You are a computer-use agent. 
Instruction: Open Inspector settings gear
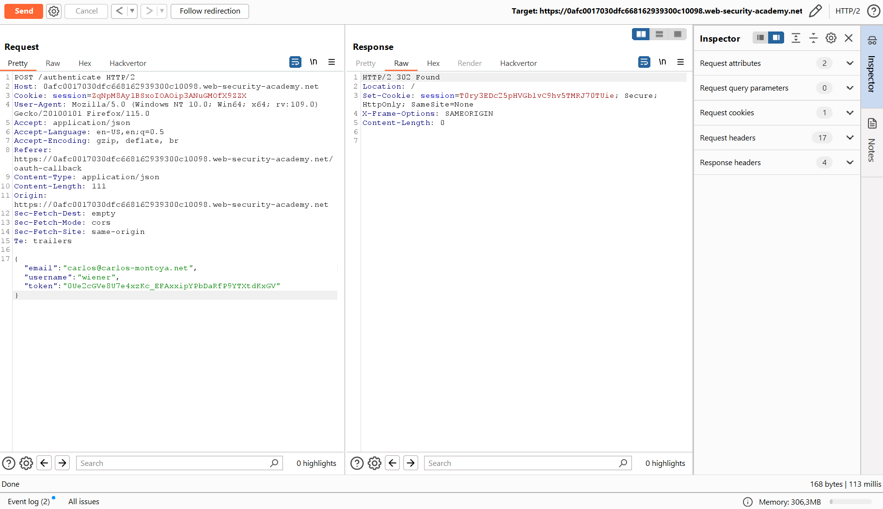click(x=831, y=38)
